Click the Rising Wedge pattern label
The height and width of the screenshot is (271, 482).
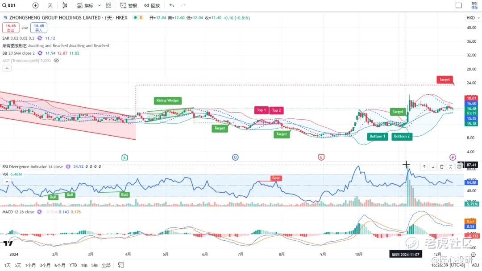click(167, 101)
